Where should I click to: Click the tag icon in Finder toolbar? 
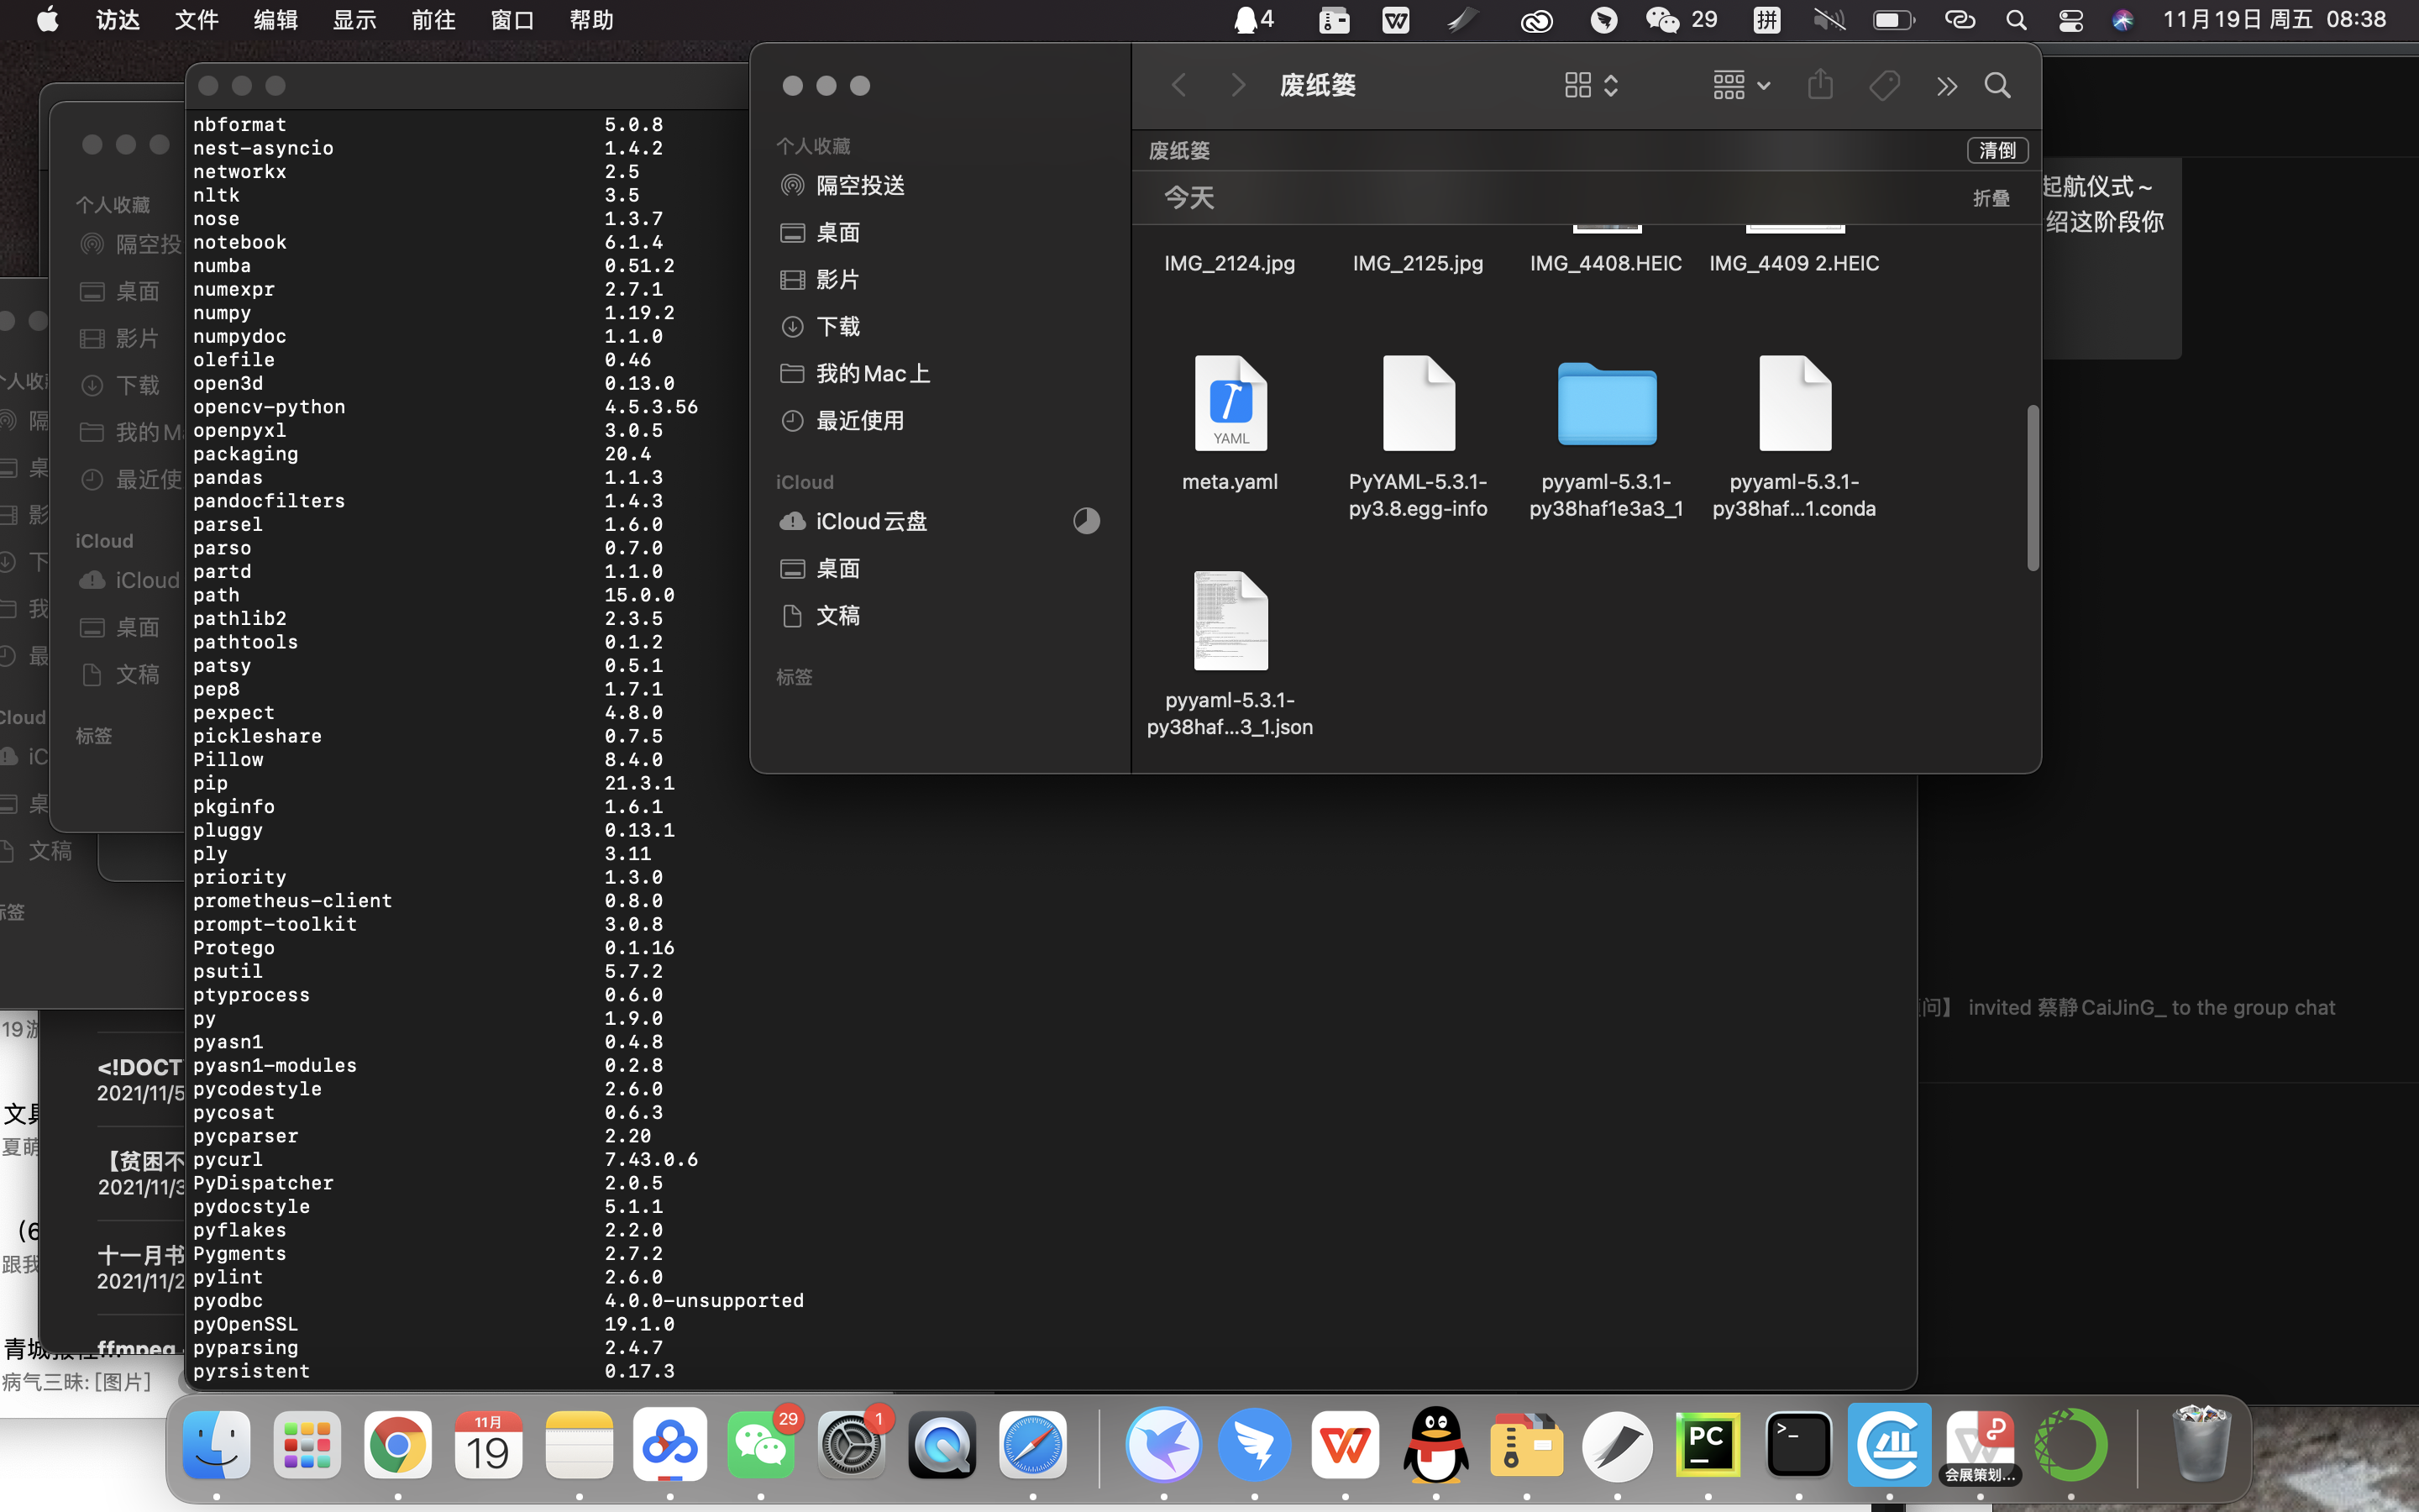click(1884, 86)
